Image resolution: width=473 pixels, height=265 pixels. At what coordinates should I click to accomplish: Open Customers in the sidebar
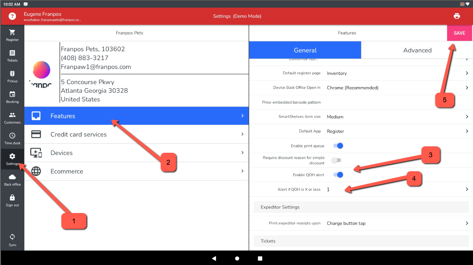click(12, 118)
